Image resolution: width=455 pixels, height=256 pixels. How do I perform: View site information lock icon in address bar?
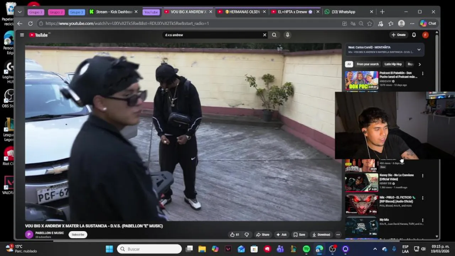pos(41,23)
